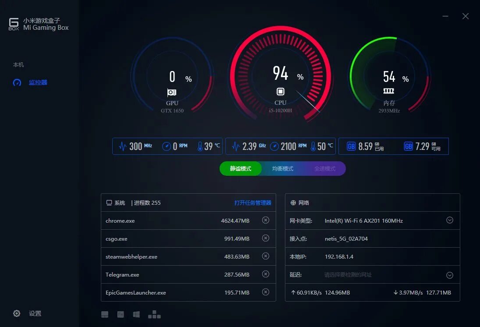Select the Telegram.exe process name
Screen dimensions: 480x327
(122, 275)
